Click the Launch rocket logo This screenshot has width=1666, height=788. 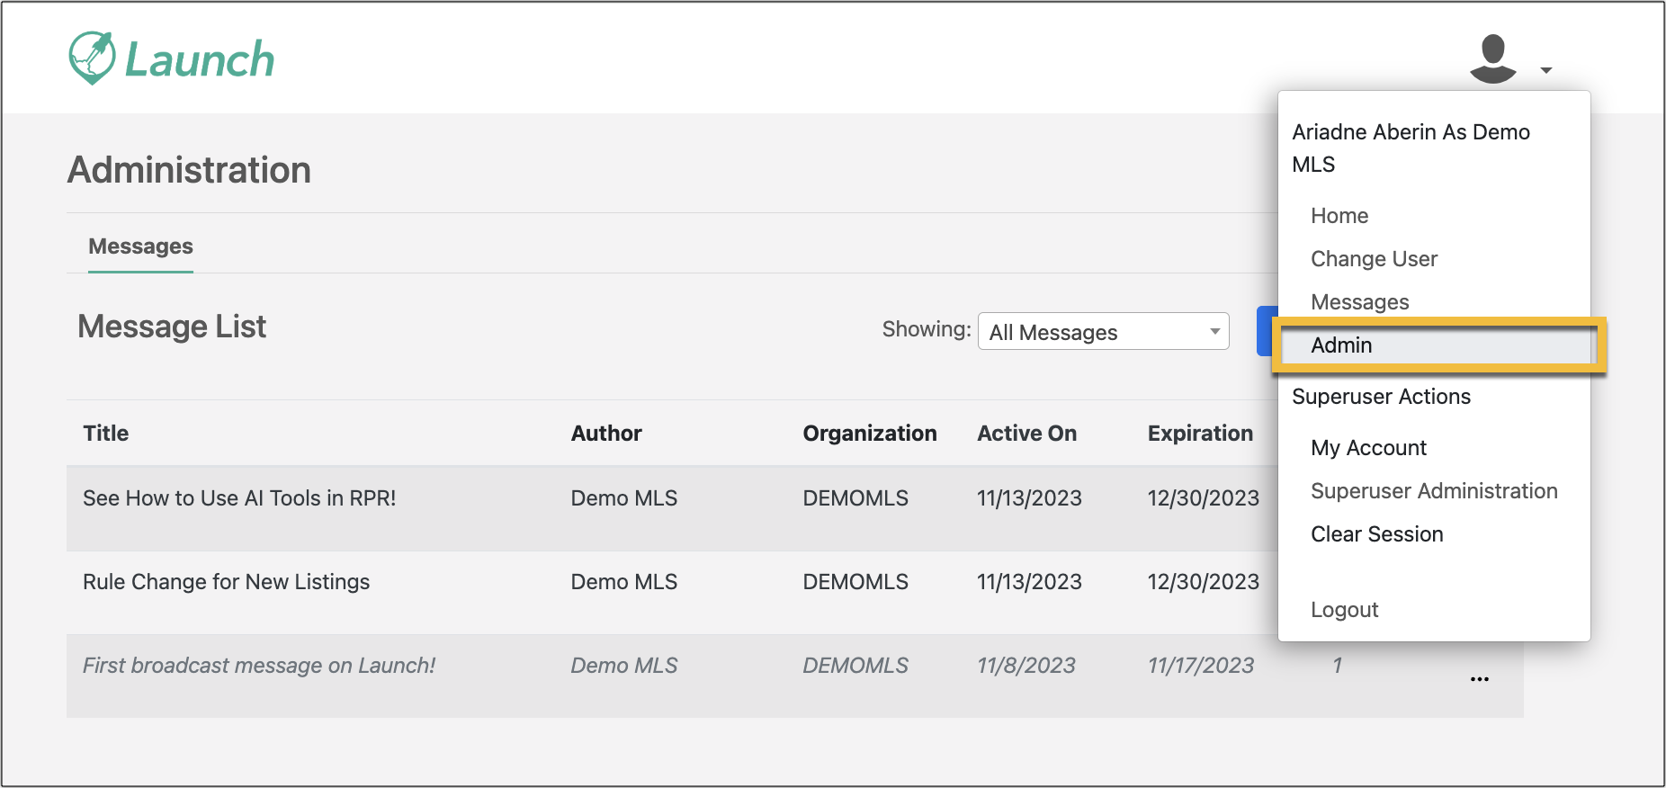[x=92, y=58]
